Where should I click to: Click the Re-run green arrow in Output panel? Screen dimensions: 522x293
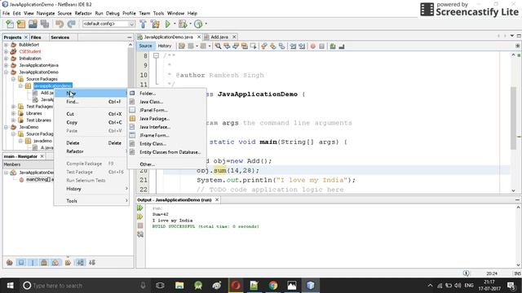pos(140,208)
